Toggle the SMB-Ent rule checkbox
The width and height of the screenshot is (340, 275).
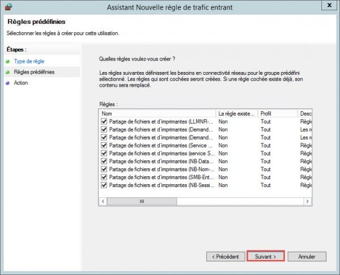point(103,177)
